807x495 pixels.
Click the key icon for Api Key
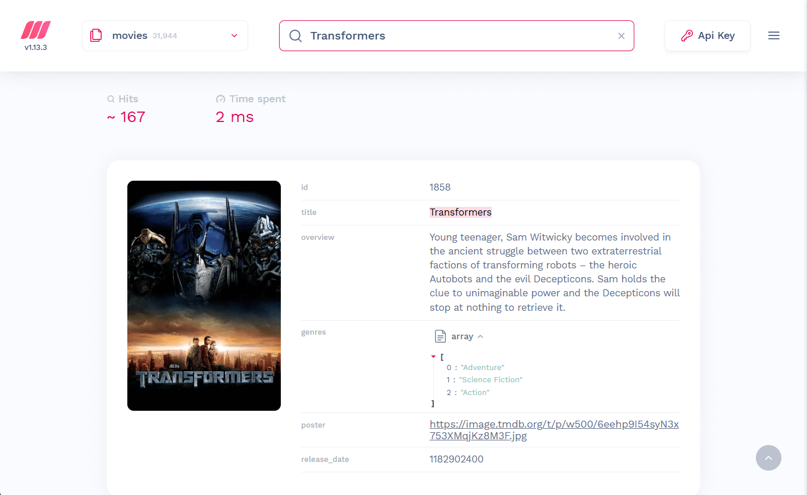pos(687,36)
